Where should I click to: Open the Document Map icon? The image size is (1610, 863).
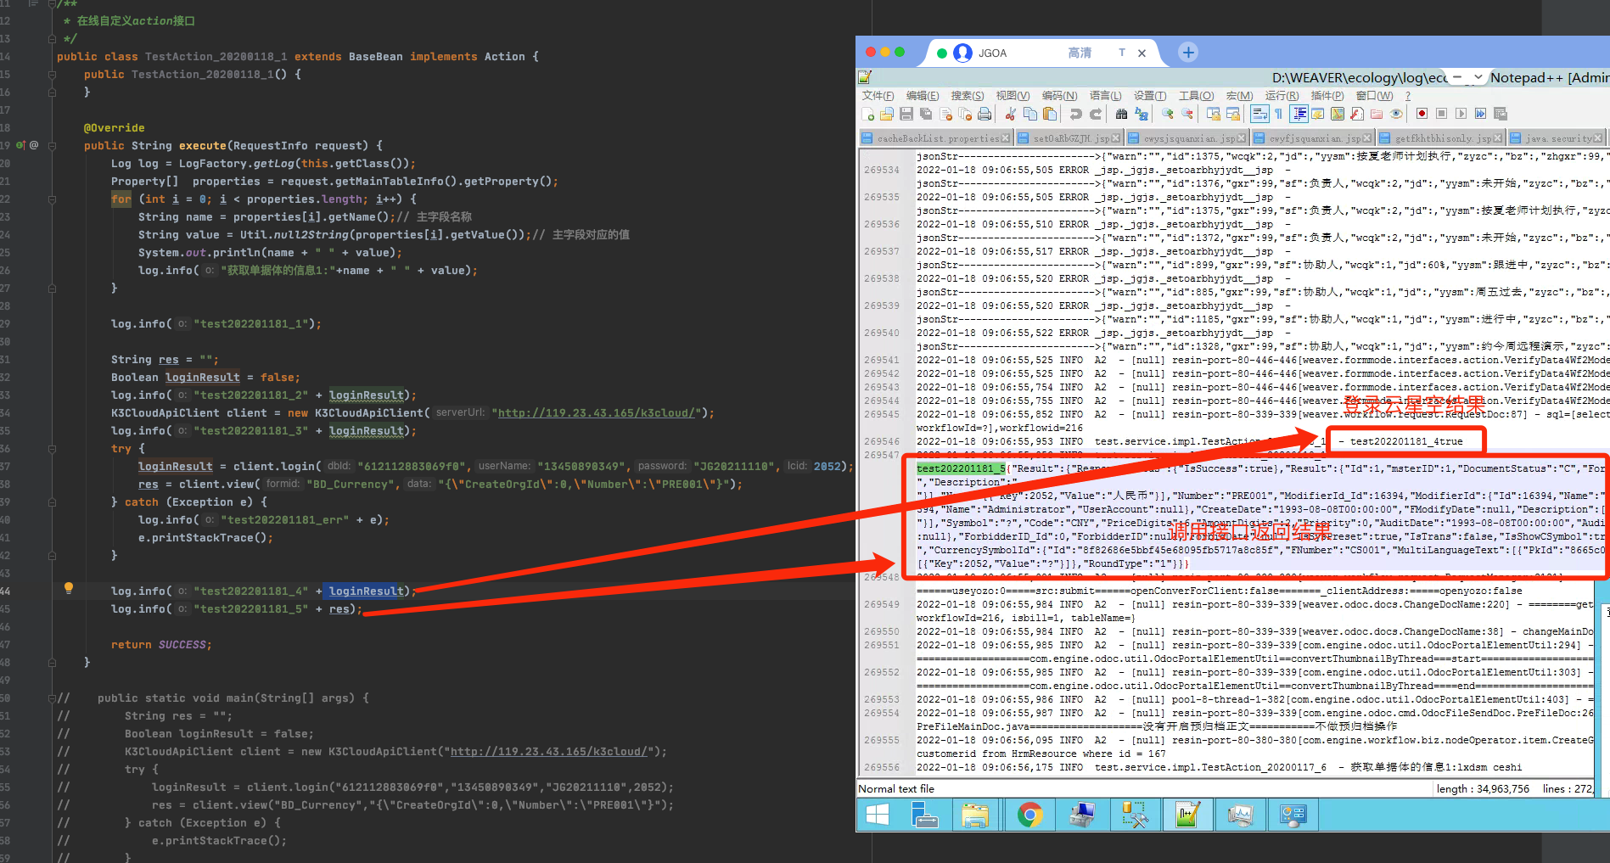[x=1338, y=114]
